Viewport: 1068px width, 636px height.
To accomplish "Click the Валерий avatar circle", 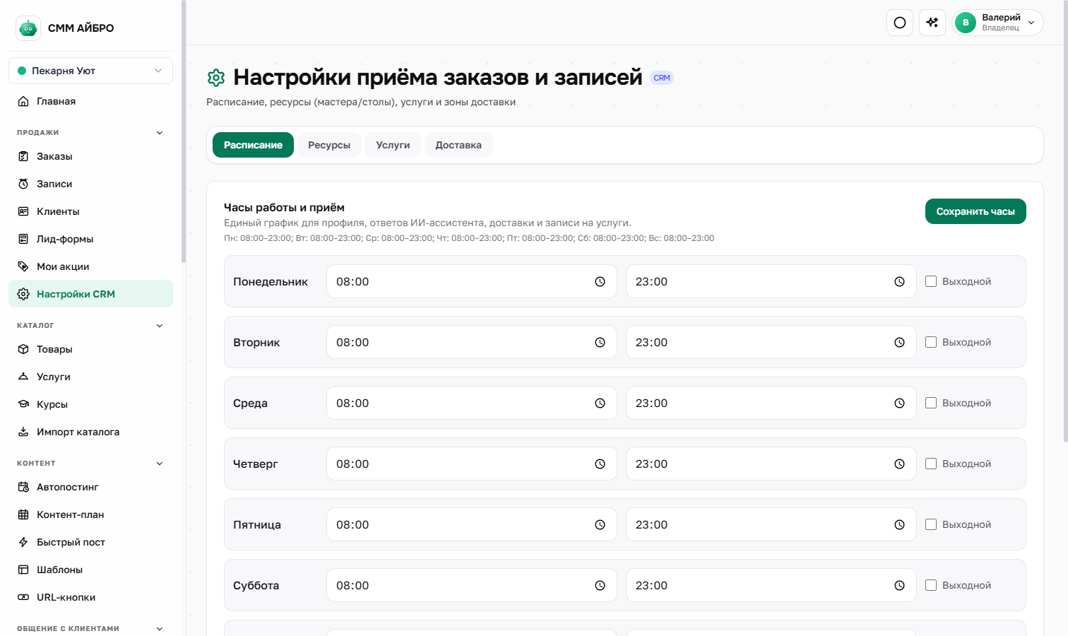I will point(966,23).
